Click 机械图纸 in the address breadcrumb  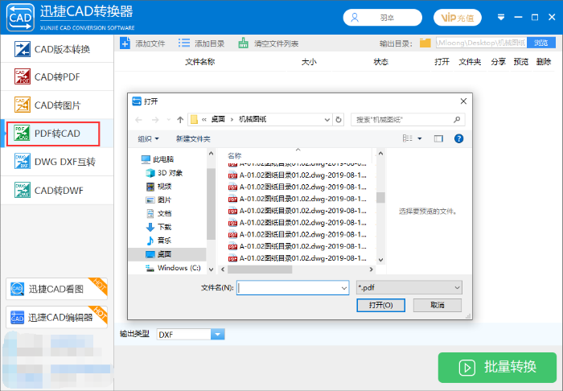pyautogui.click(x=253, y=119)
